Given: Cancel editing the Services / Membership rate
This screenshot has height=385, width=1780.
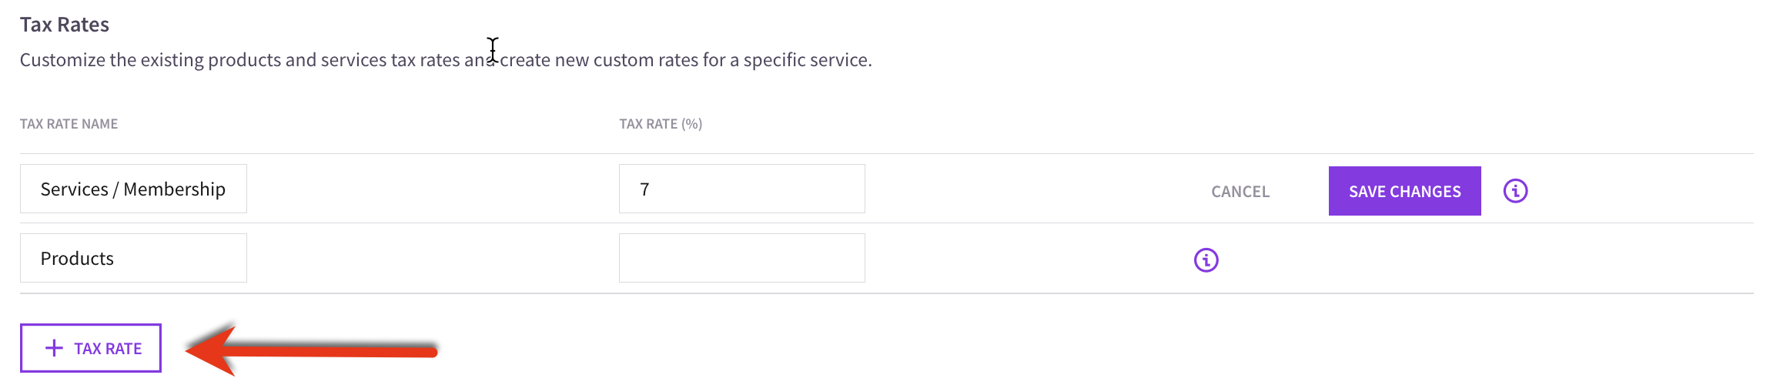Looking at the screenshot, I should (1240, 191).
